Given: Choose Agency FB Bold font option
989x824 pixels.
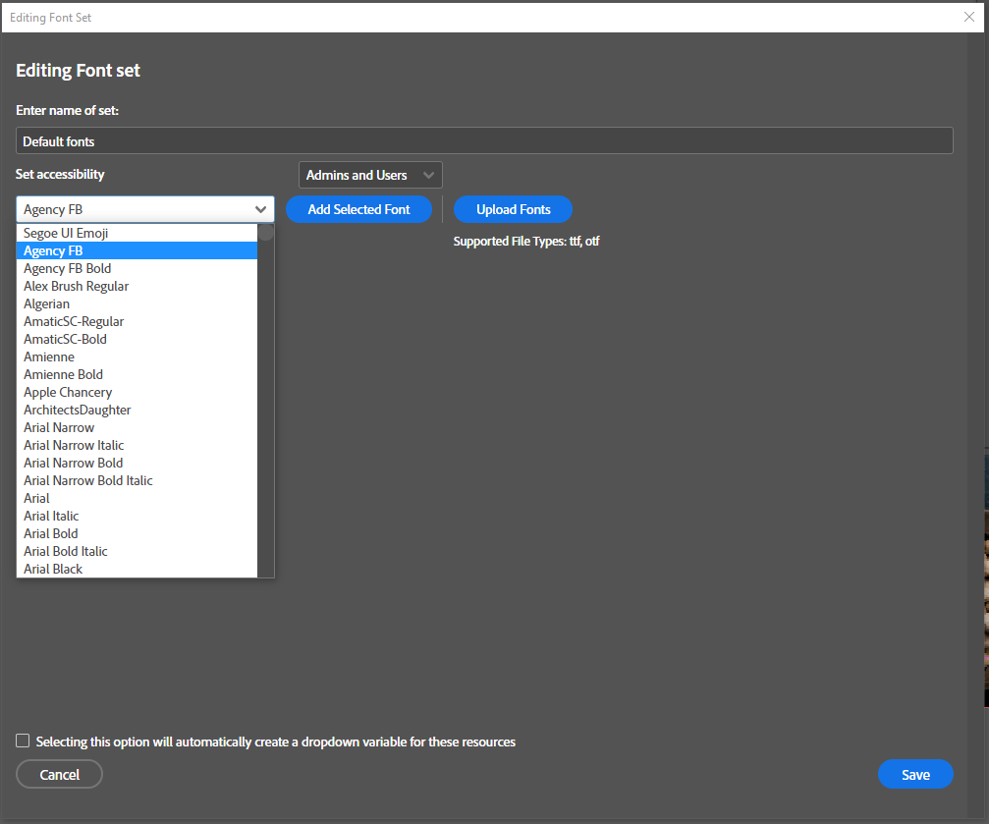Looking at the screenshot, I should point(68,268).
